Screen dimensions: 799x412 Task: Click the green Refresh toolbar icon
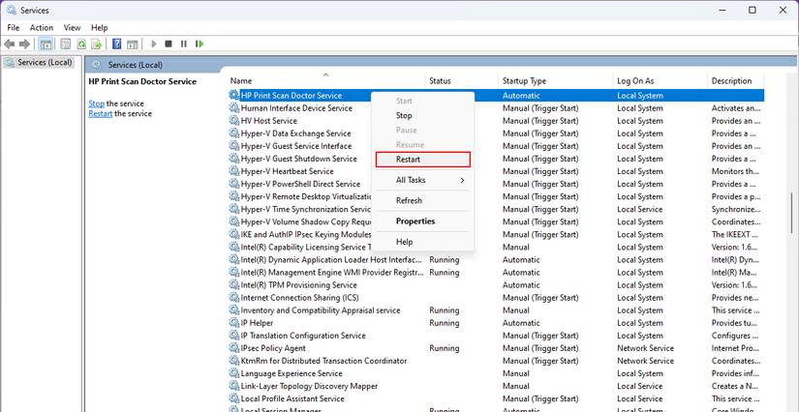[x=81, y=44]
